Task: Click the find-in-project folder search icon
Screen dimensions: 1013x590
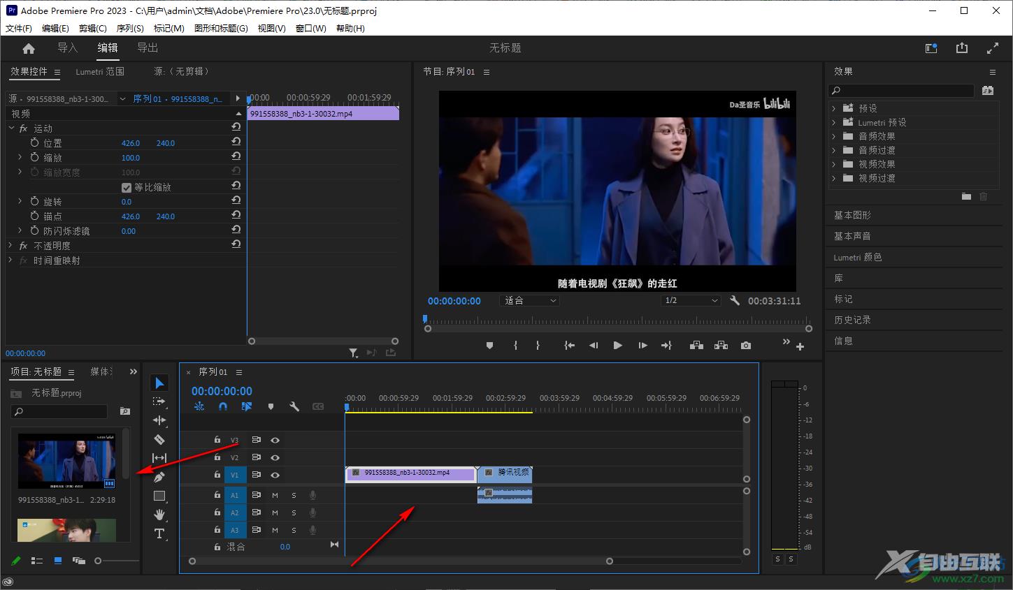Action: tap(125, 411)
